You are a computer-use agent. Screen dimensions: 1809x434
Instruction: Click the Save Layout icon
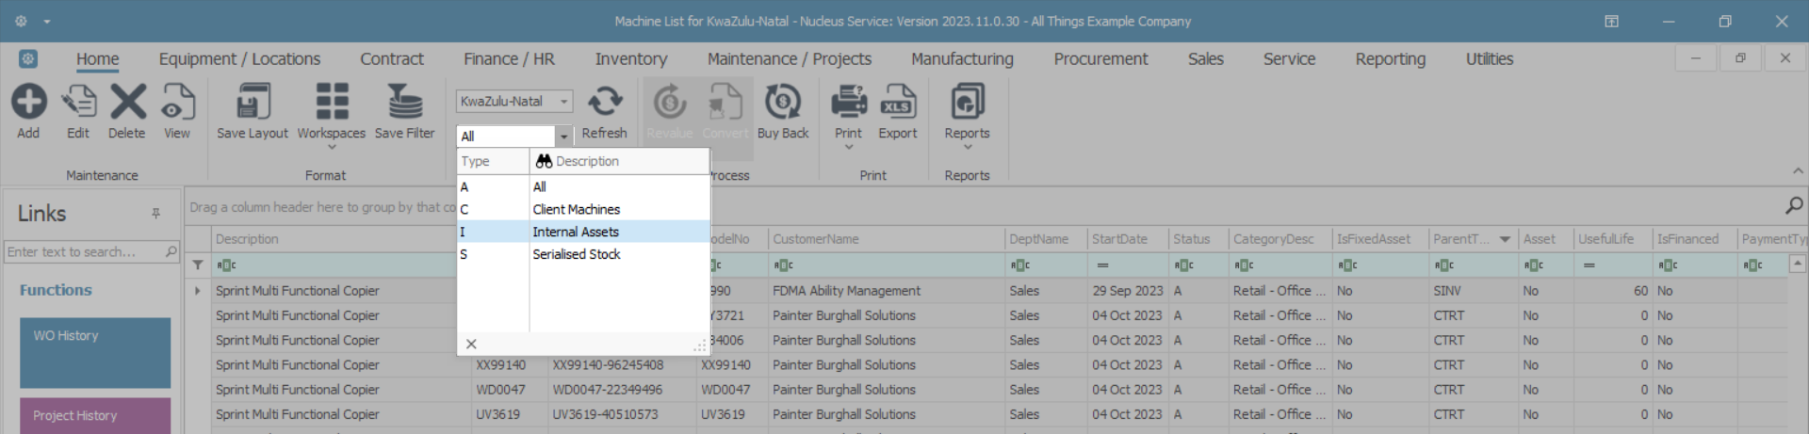253,103
